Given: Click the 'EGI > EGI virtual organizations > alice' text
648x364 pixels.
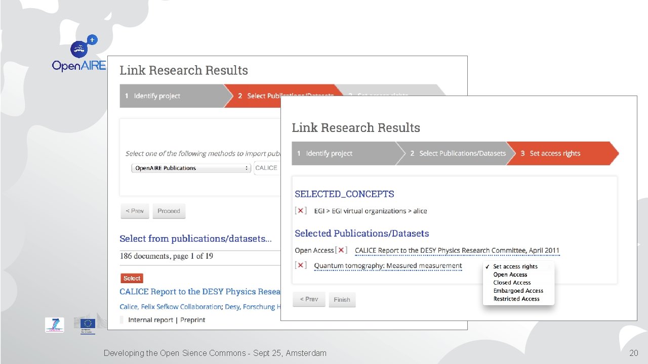Looking at the screenshot, I should (371, 211).
